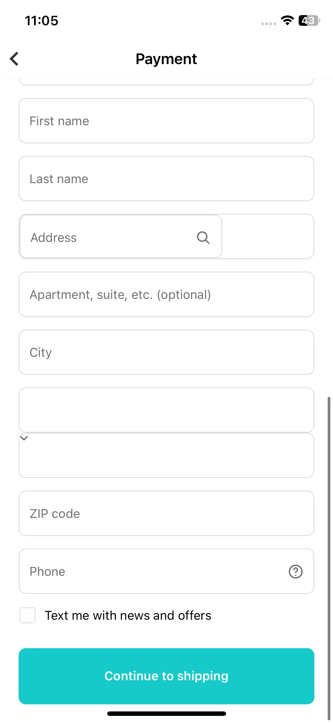
Task: Select the Apartment, suite, etc. field
Action: pyautogui.click(x=166, y=294)
